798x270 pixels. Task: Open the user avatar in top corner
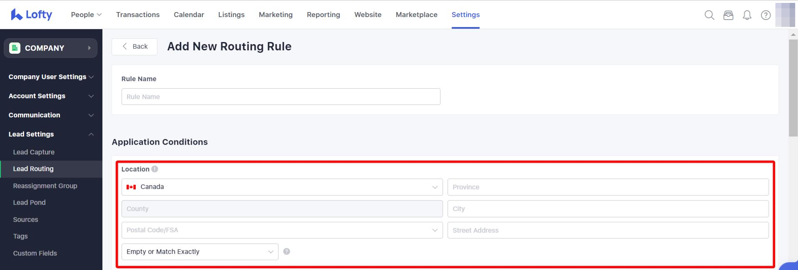tap(785, 15)
